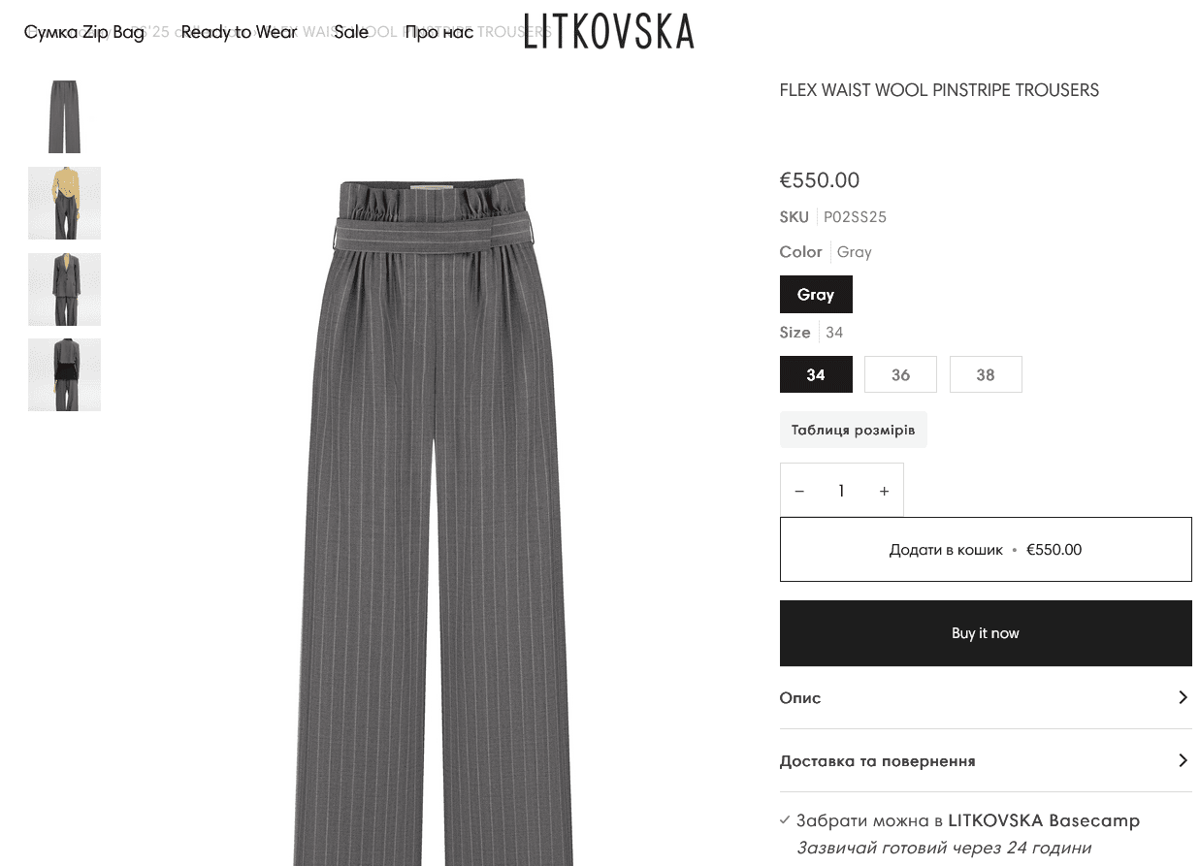Open the Сумка Zip Bag menu item
The image size is (1200, 866).
coord(84,32)
